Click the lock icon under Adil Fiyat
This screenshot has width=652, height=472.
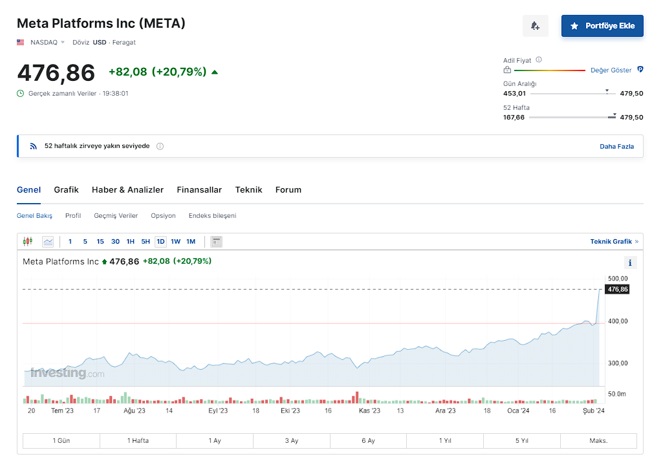507,70
